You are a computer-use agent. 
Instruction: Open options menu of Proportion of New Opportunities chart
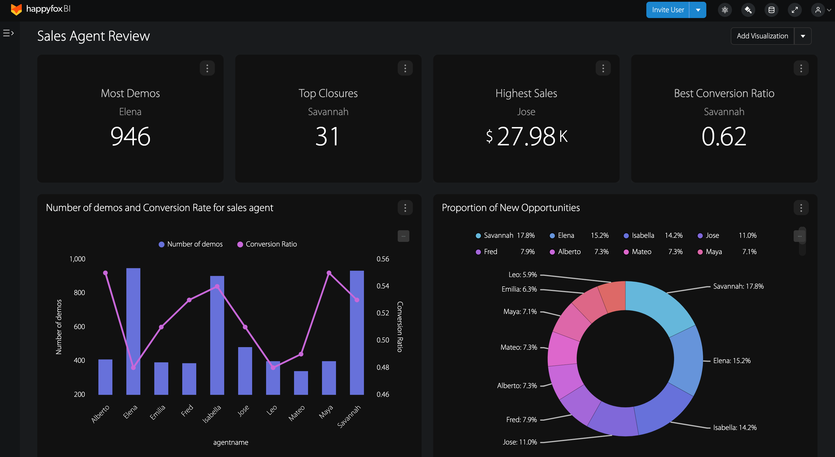pyautogui.click(x=801, y=208)
